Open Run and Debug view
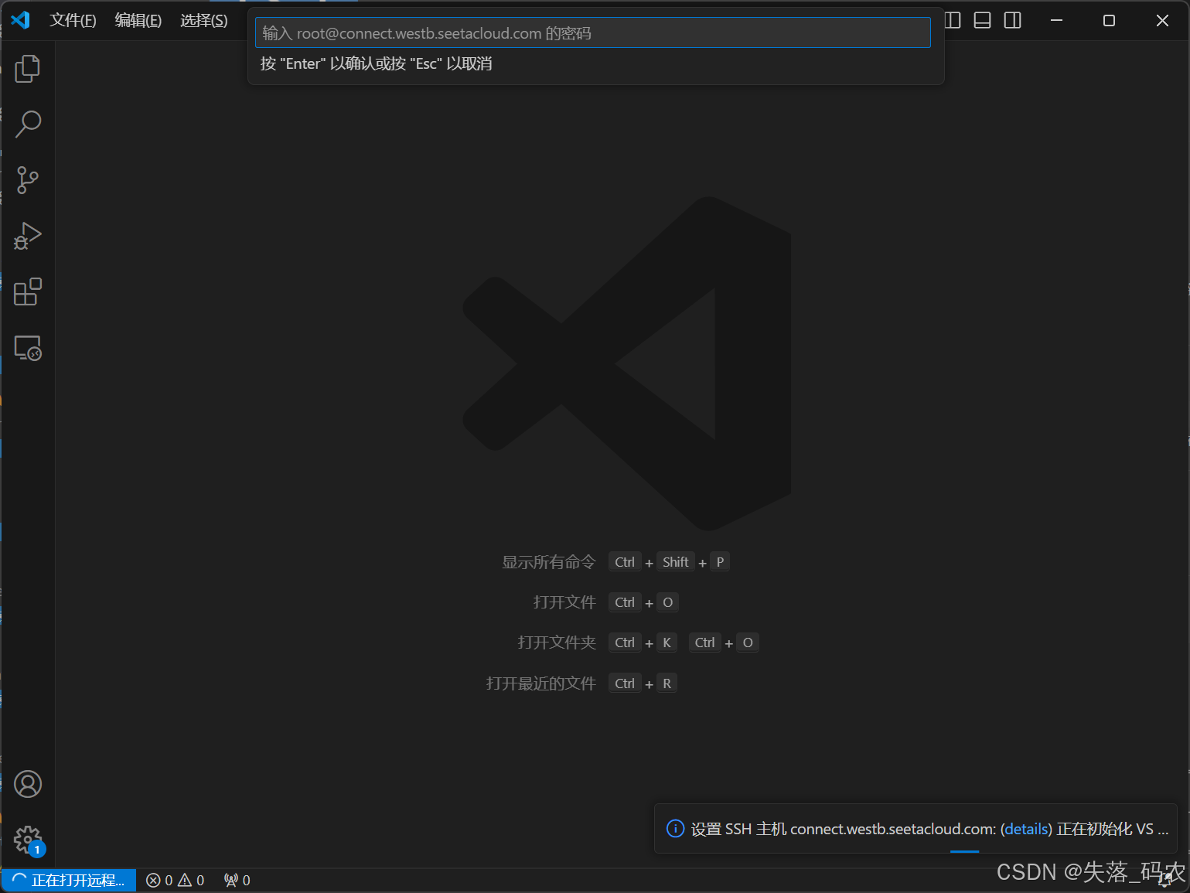The image size is (1190, 893). [28, 236]
